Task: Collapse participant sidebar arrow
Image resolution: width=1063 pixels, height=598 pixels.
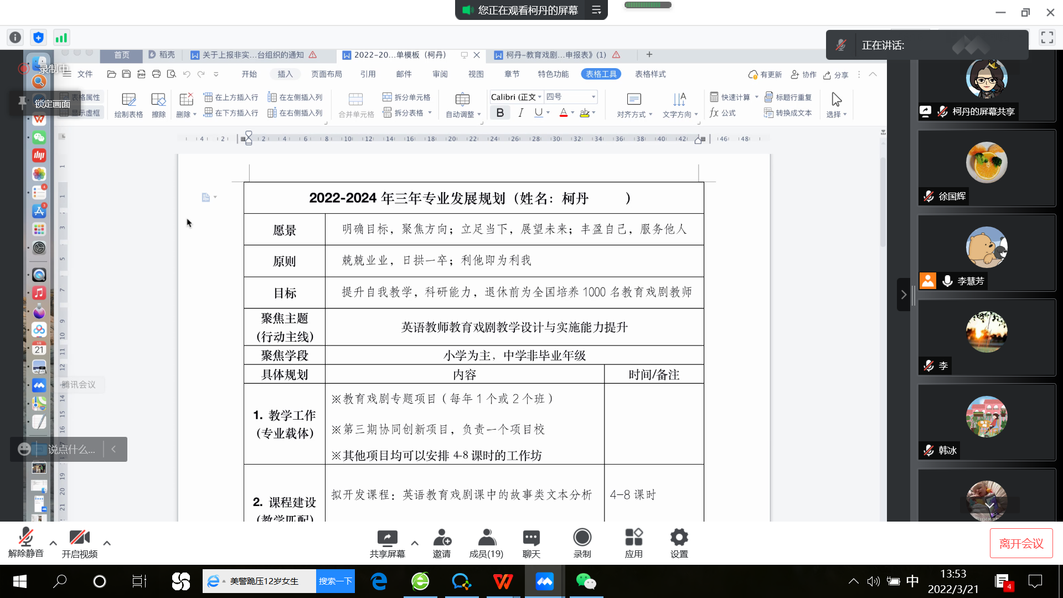Action: 904,295
